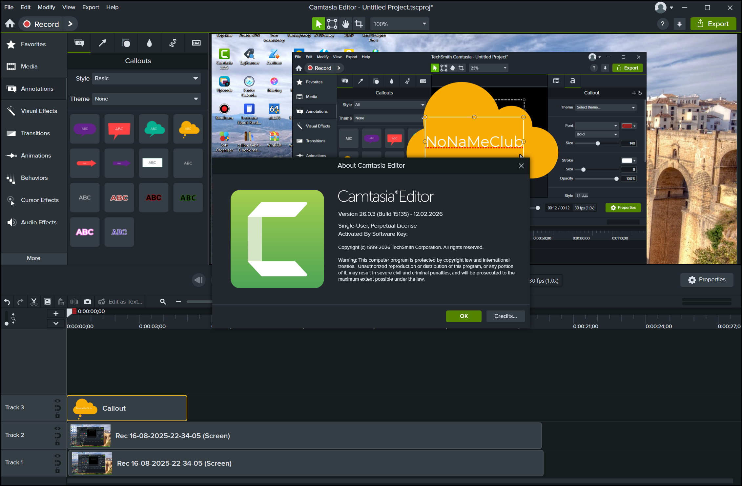Open the Arrows and Lines annotation tab
The width and height of the screenshot is (742, 486).
point(102,43)
